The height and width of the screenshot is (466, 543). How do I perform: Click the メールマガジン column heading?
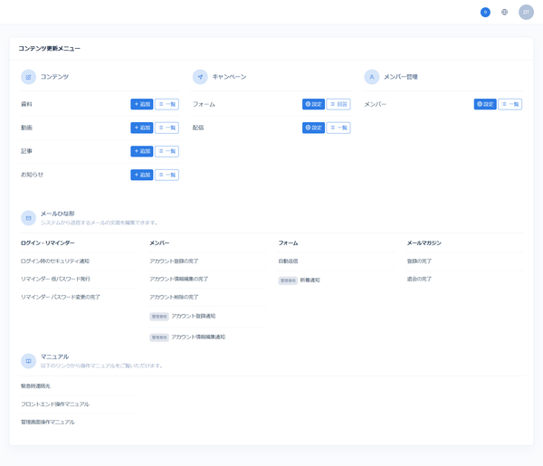coord(424,243)
